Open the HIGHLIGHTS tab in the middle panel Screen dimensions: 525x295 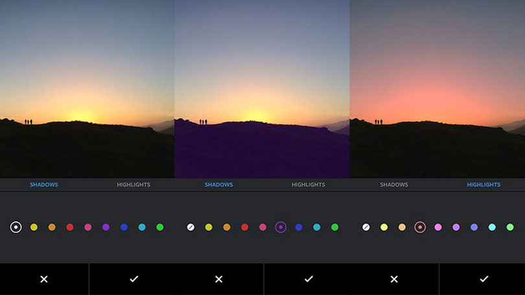point(308,184)
